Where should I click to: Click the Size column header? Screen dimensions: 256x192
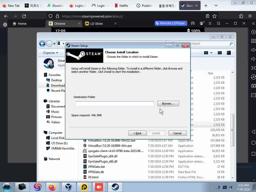[210, 73]
